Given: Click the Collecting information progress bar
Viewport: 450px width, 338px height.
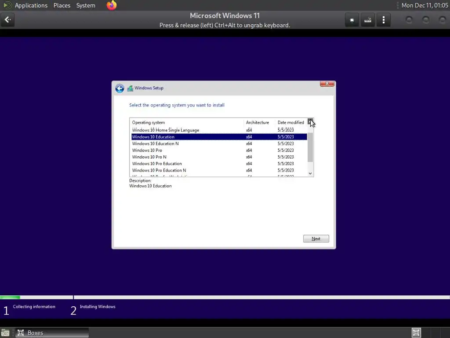Looking at the screenshot, I should (36, 297).
